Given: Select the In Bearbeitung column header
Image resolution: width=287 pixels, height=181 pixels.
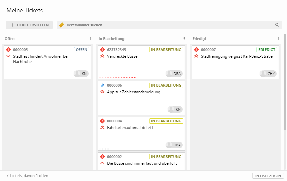Looking at the screenshot, I should click(111, 39).
